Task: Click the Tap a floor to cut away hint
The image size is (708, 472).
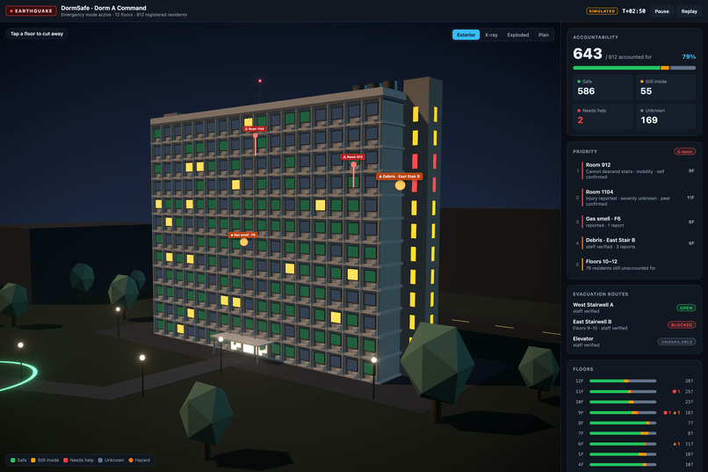Action: click(x=37, y=34)
